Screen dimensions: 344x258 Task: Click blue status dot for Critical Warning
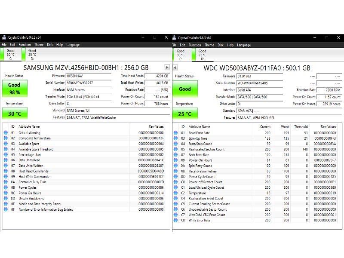pyautogui.click(x=6, y=132)
